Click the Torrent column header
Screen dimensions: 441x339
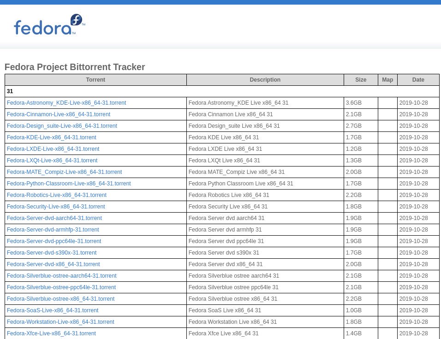click(95, 80)
